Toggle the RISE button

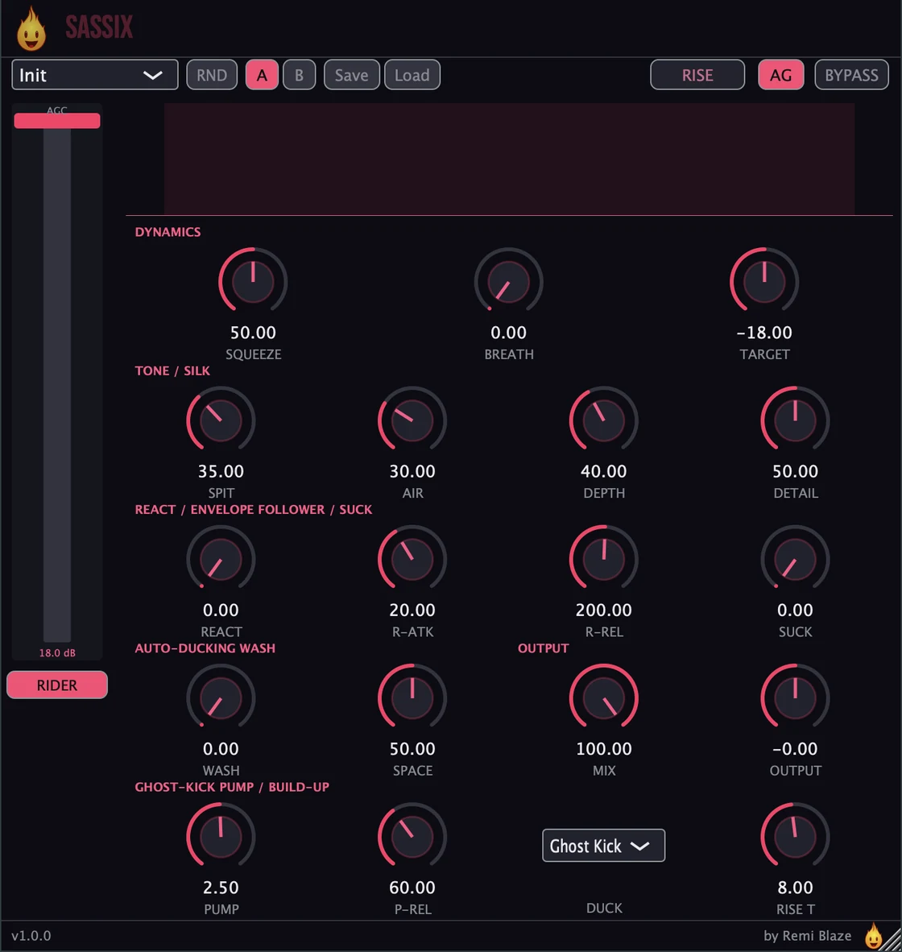pos(697,75)
